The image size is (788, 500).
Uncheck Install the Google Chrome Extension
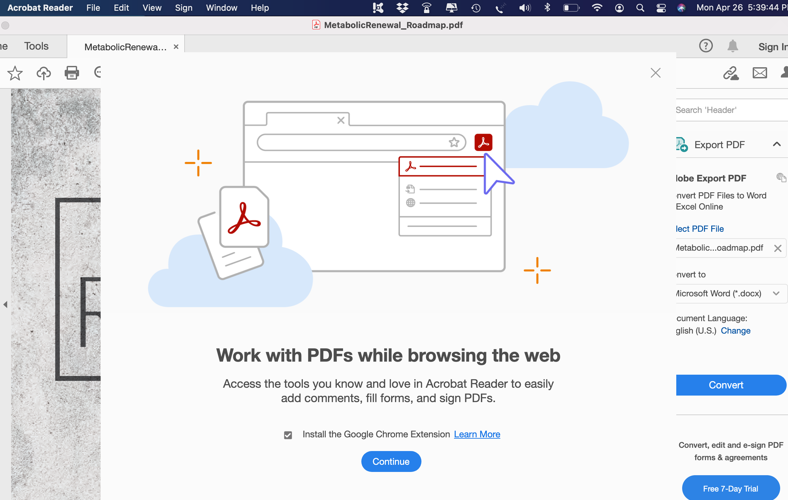pos(288,435)
